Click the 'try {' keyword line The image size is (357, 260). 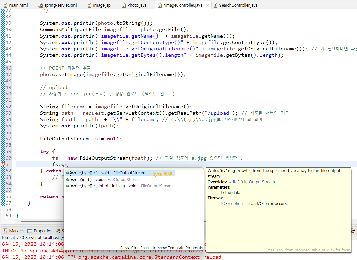pyautogui.click(x=47, y=151)
